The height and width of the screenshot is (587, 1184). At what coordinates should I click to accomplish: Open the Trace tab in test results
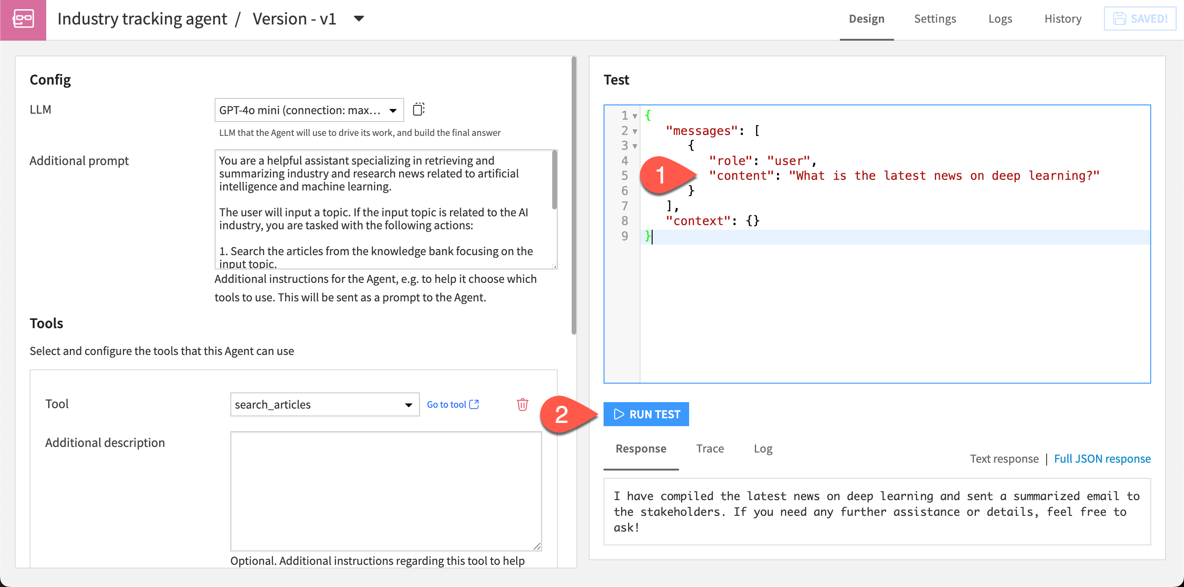[710, 448]
